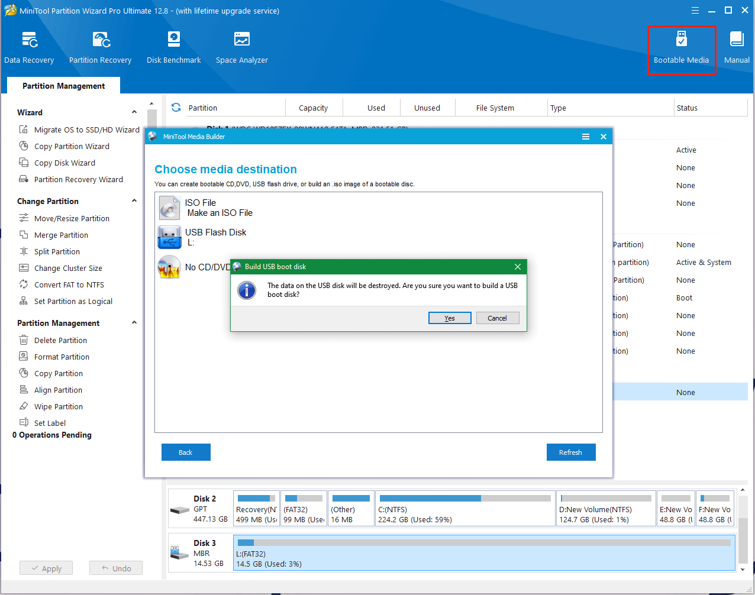This screenshot has width=755, height=595.
Task: Choose Move/Resize Partition
Action: [72, 218]
